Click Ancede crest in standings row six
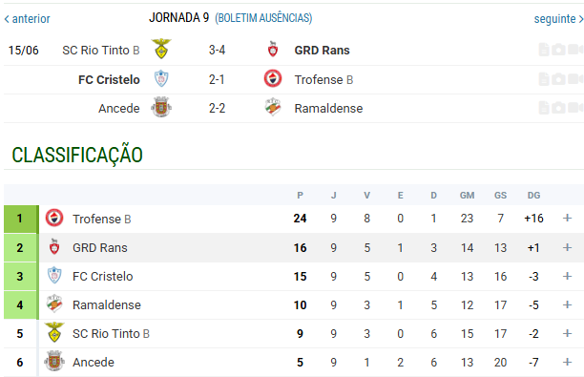584x377 pixels. [54, 362]
